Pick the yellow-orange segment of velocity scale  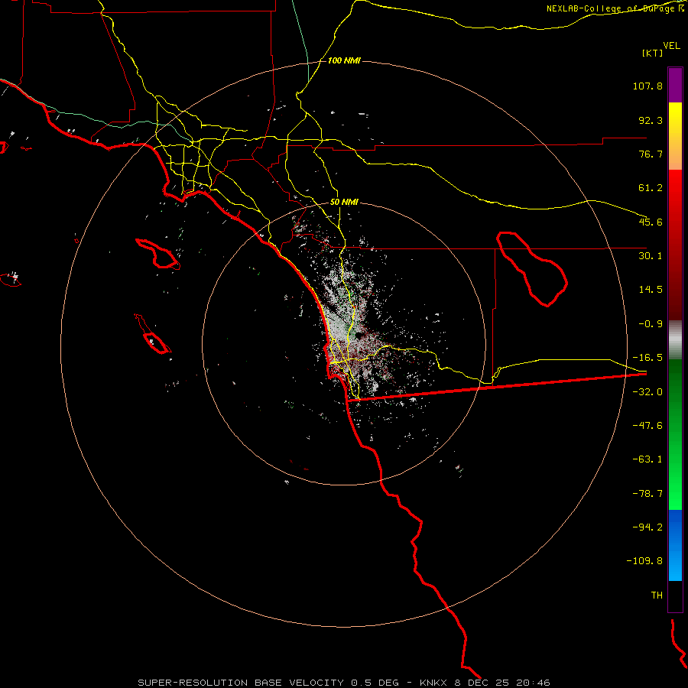[x=675, y=136]
